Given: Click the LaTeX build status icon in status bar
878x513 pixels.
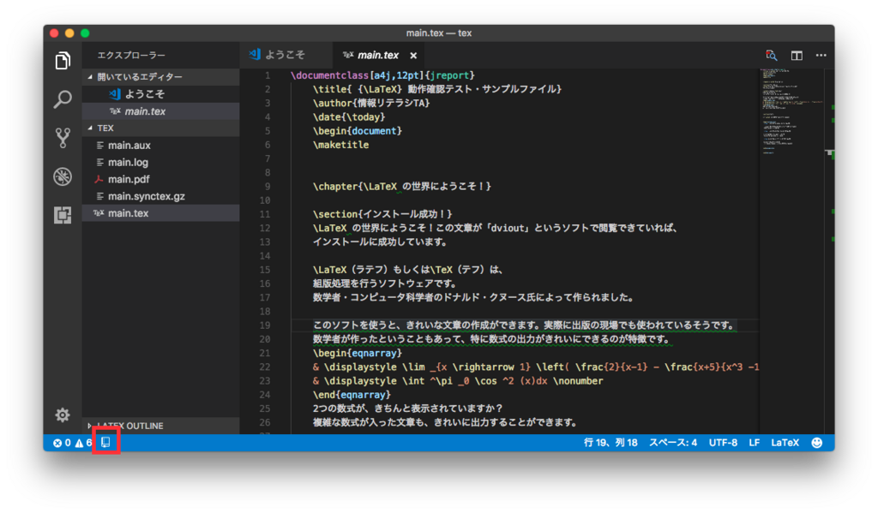Looking at the screenshot, I should pyautogui.click(x=105, y=443).
